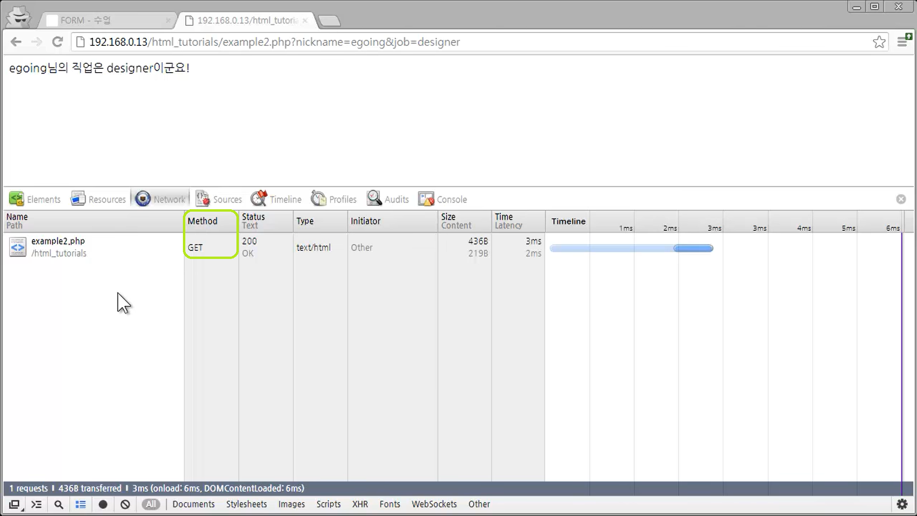The image size is (917, 516).
Task: Switch to the Sources panel
Action: (x=219, y=199)
